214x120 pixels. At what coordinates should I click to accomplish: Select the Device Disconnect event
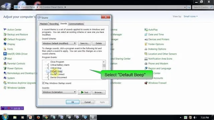tap(59, 77)
